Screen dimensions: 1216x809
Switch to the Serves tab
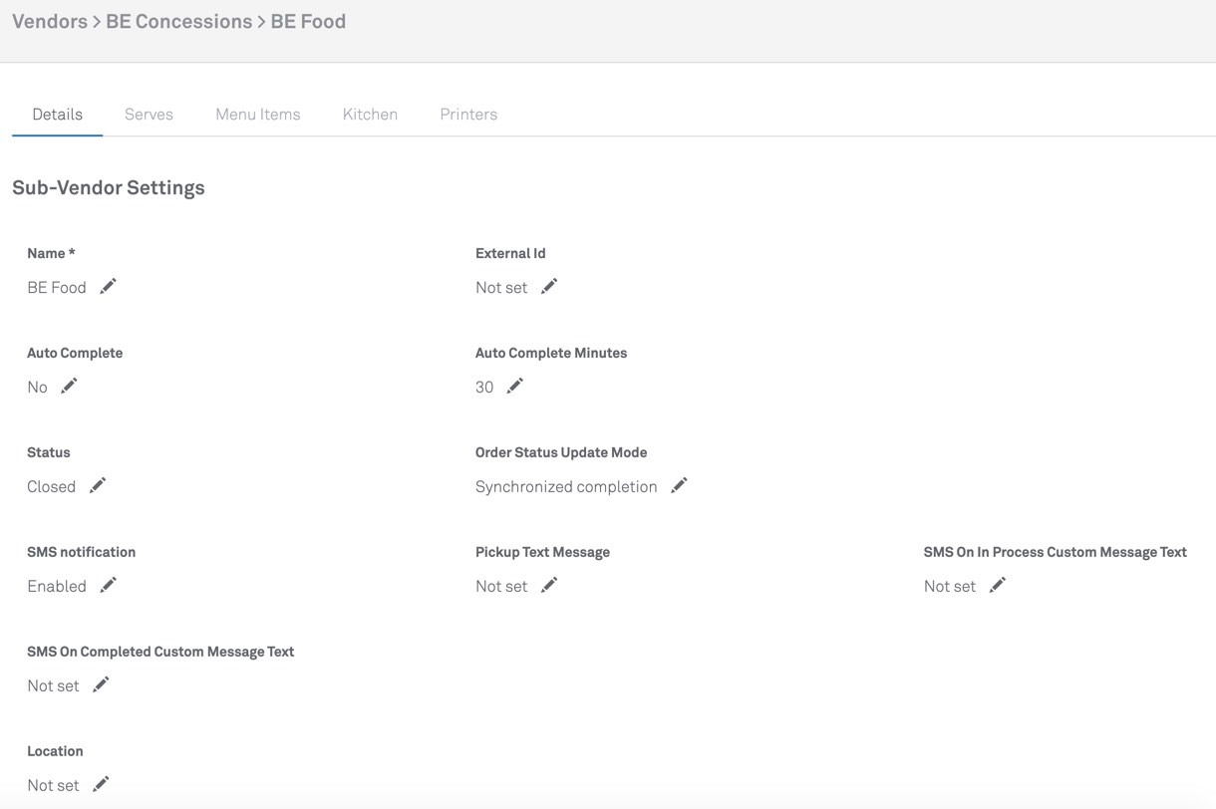[x=149, y=115]
